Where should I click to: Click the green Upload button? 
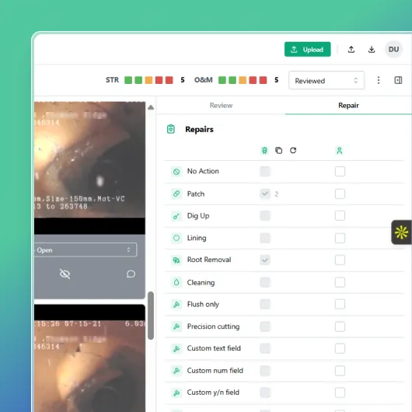tap(307, 50)
